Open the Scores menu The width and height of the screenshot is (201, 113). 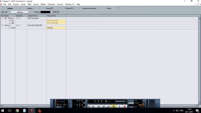36,4
